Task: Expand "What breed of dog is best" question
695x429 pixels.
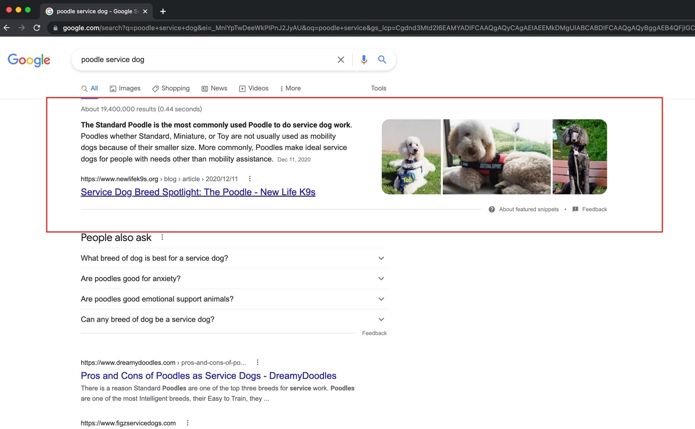Action: (381, 258)
